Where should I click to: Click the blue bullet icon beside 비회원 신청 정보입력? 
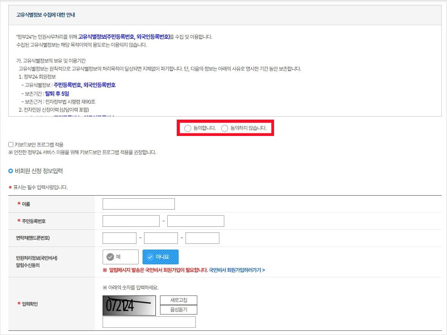(11, 171)
